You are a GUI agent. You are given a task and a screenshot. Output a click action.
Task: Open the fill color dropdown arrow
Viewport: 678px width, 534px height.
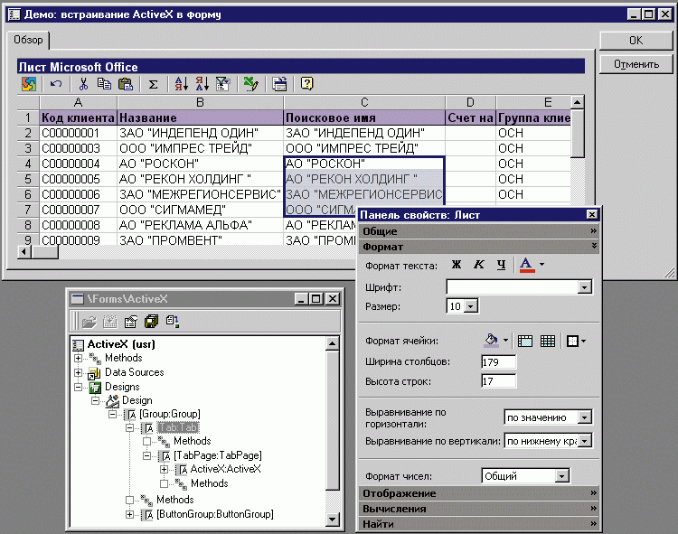pyautogui.click(x=505, y=341)
